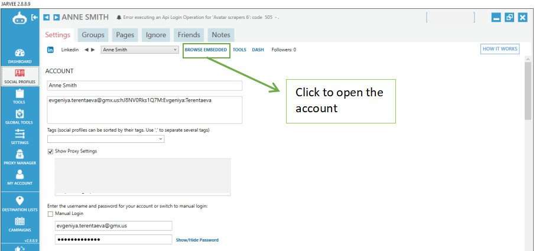The height and width of the screenshot is (251, 536).
Task: Click the ACCOUNT section heading
Action: [x=60, y=71]
